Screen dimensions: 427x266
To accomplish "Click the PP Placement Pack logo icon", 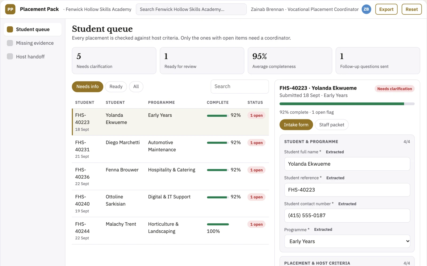I will 10,9.
